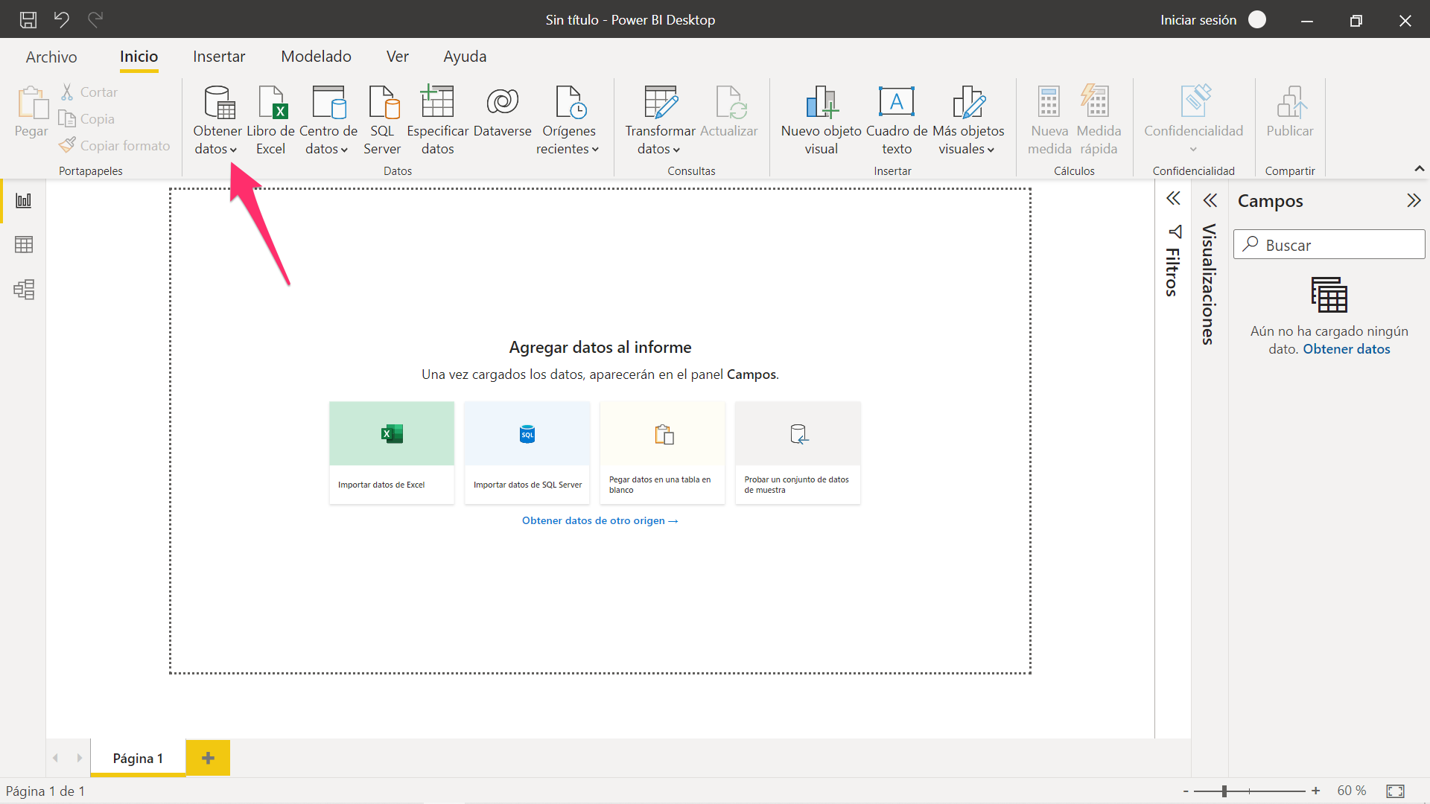
Task: Click Importar datos de SQL Server card
Action: click(x=527, y=453)
